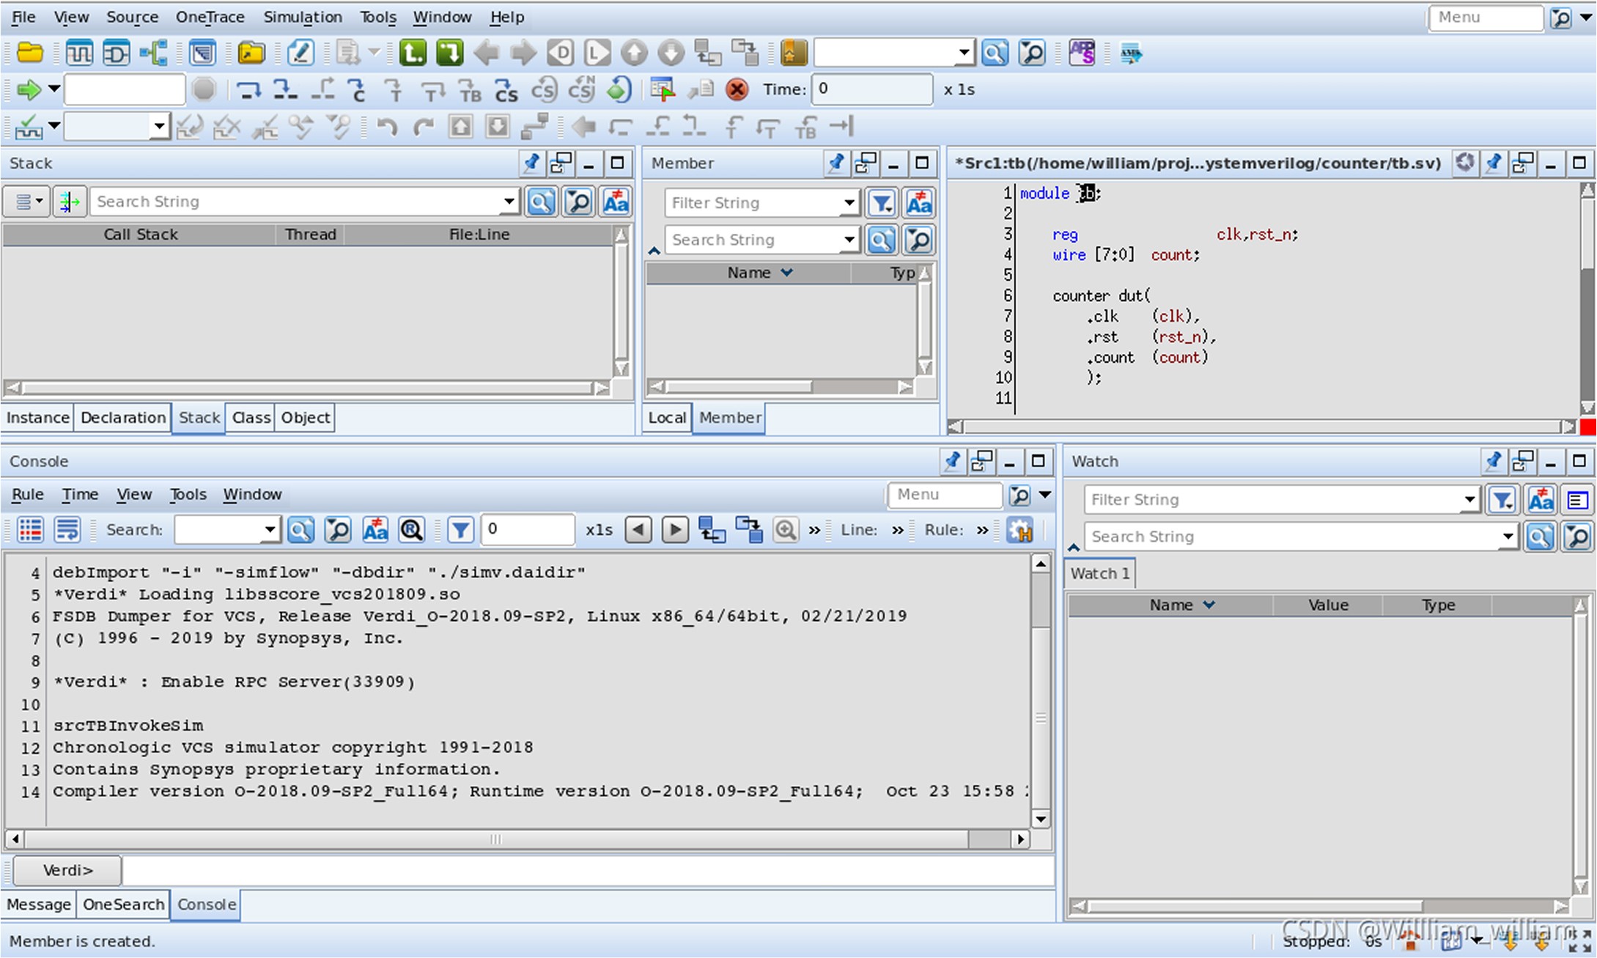Open the Console Search combo box dropdown
The width and height of the screenshot is (1597, 958).
[270, 529]
